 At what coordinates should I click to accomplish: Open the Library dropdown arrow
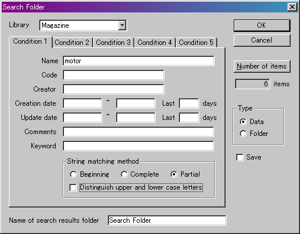pos(122,25)
